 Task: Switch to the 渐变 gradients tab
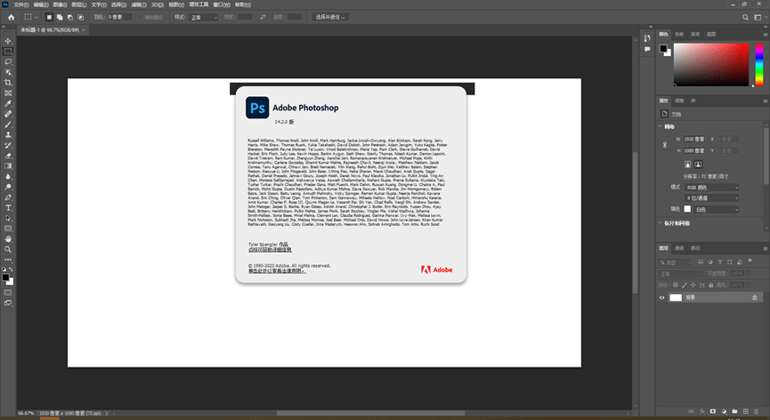click(x=695, y=35)
